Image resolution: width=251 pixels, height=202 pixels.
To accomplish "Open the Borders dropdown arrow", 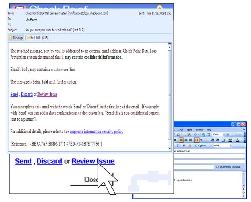I will coord(227,140).
